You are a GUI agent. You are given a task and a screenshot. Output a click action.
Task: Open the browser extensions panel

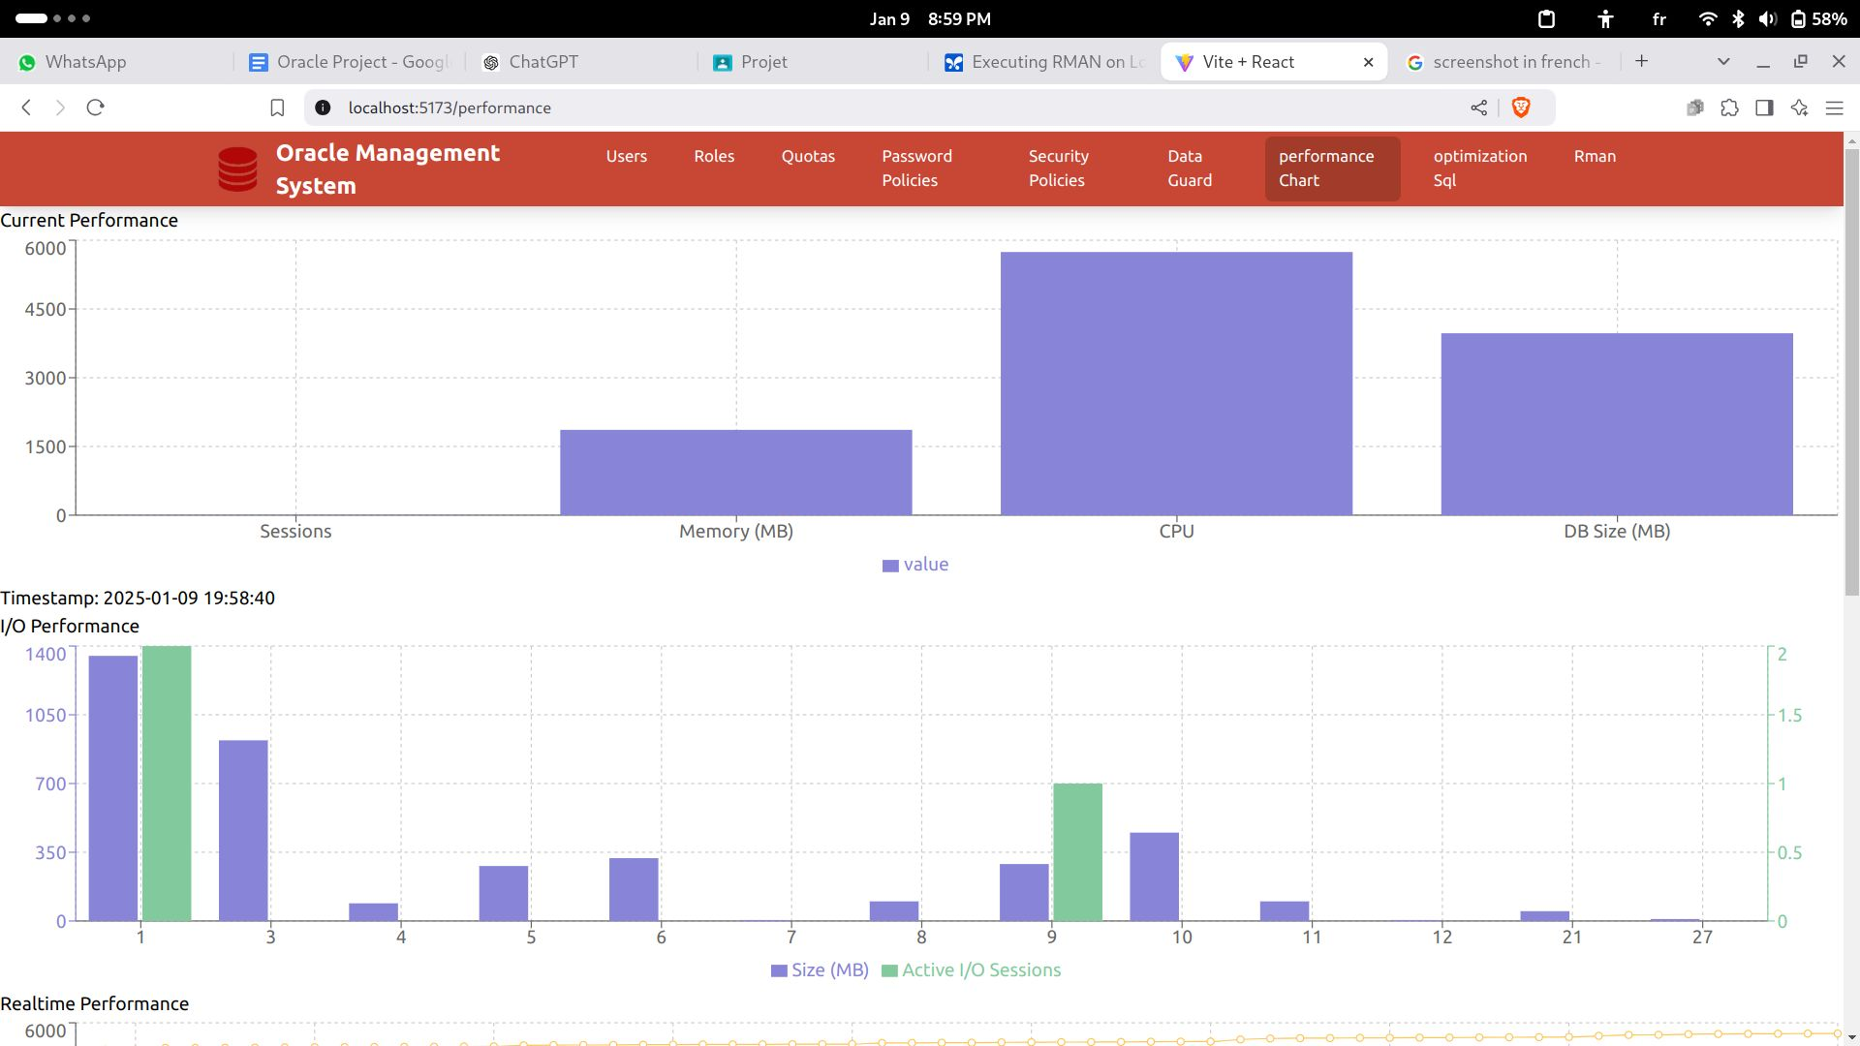pos(1730,108)
